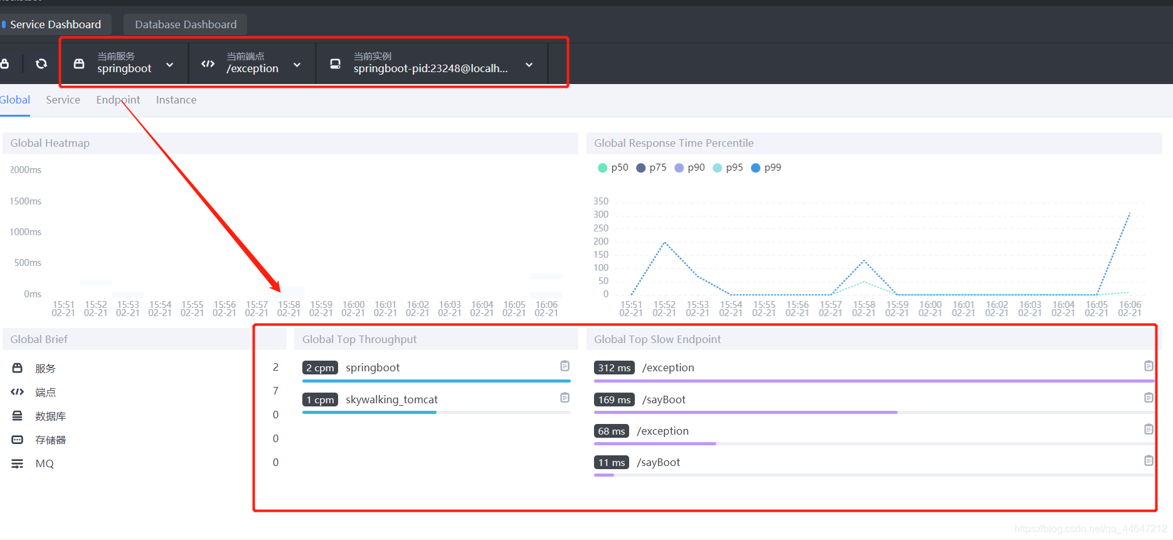This screenshot has height=540, width=1173.
Task: Copy the 11 ms /sayBoot entry
Action: (1149, 460)
